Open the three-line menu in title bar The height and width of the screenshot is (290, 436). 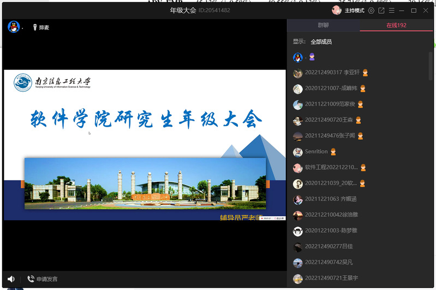tap(391, 10)
